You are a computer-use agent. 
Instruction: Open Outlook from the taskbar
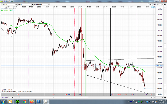click(x=10, y=102)
